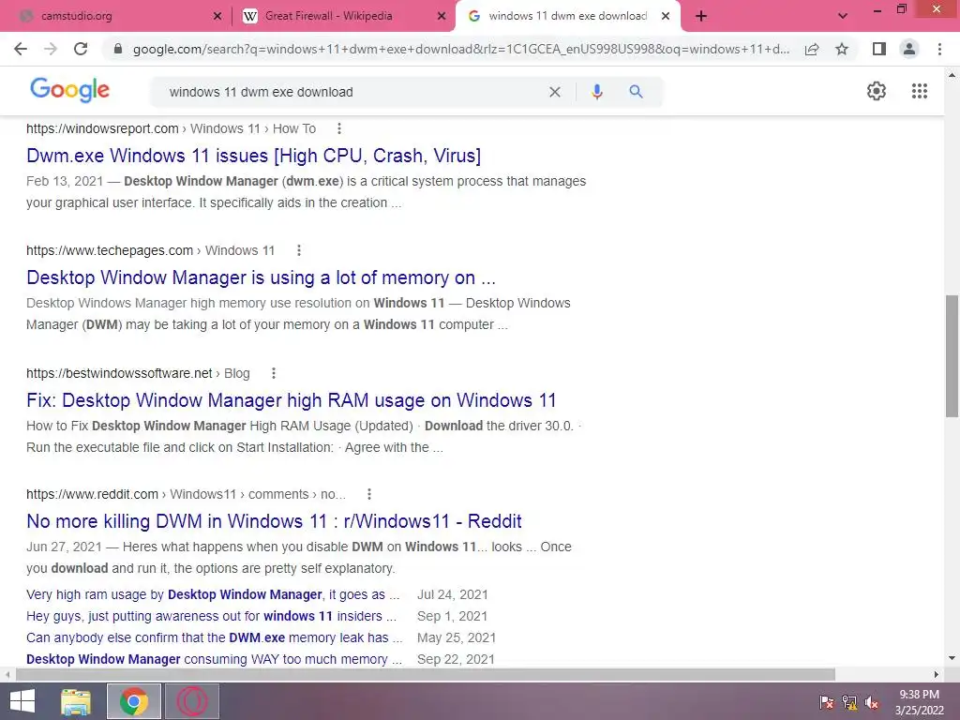Open Fix Desktop Window Manager RAM result
The image size is (960, 720).
292,399
